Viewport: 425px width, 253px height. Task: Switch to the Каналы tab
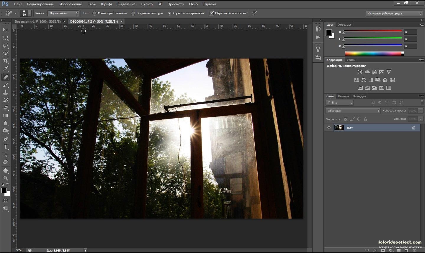(x=343, y=96)
